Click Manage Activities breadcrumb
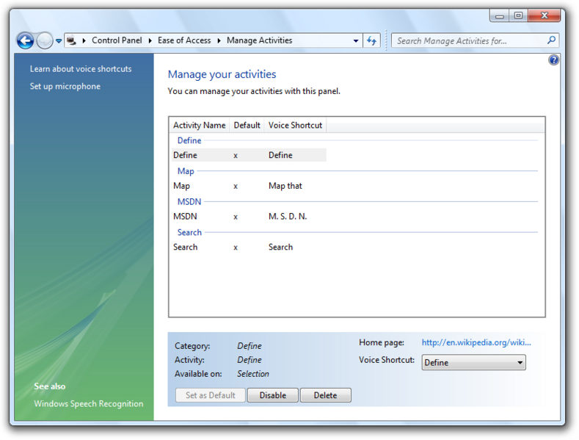The height and width of the screenshot is (440, 579). tap(259, 40)
